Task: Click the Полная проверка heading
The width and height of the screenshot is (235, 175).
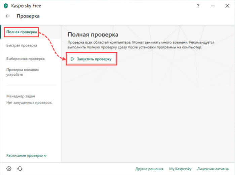Action: 93,35
